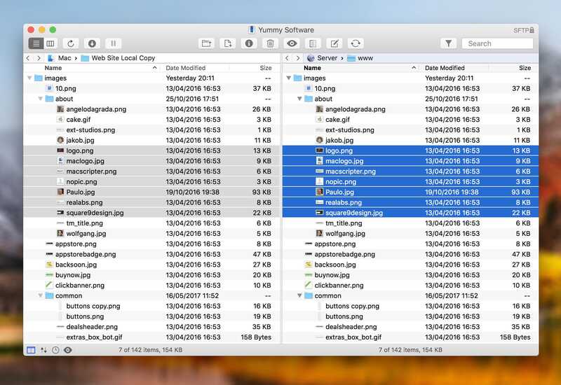Collapse the local about folder
Screen dimensions: 561x385
41,99
